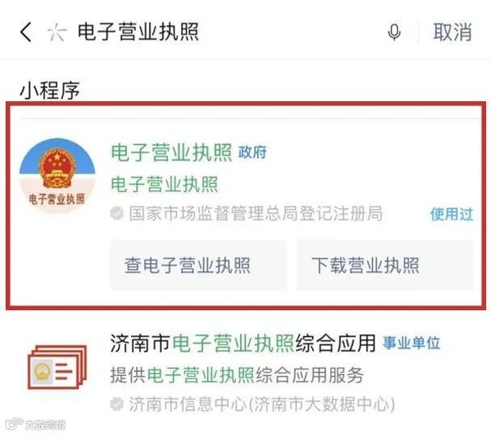Click 小程序 section header

point(49,91)
